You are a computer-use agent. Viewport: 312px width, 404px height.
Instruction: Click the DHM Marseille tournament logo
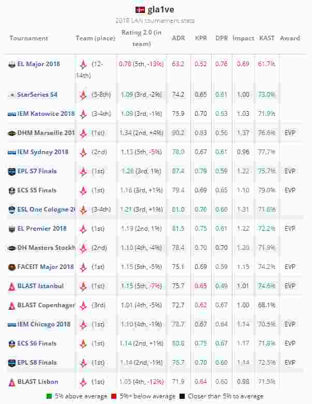pos(12,133)
